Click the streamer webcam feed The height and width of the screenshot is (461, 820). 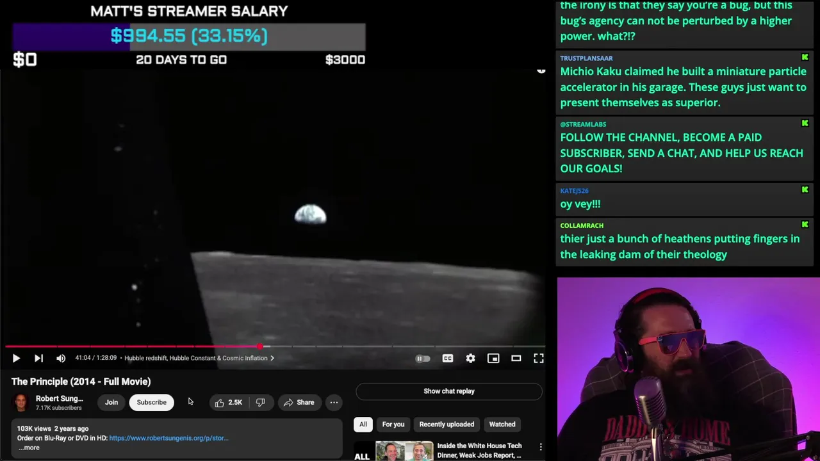688,369
